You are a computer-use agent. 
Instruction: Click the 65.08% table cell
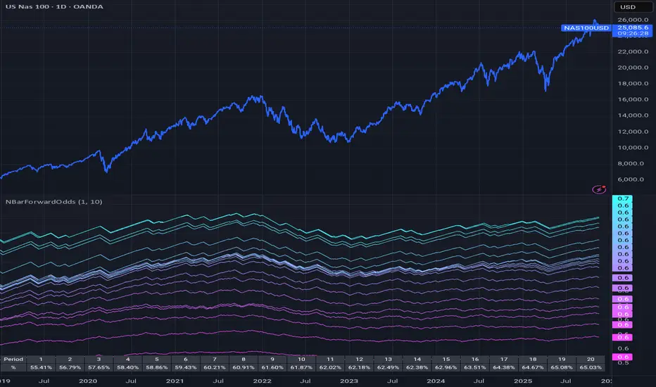coord(562,367)
